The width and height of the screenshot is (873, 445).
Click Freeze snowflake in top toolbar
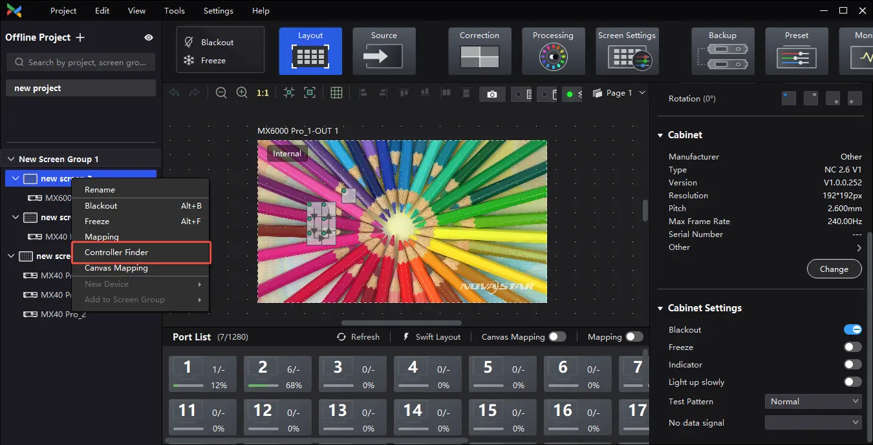189,60
